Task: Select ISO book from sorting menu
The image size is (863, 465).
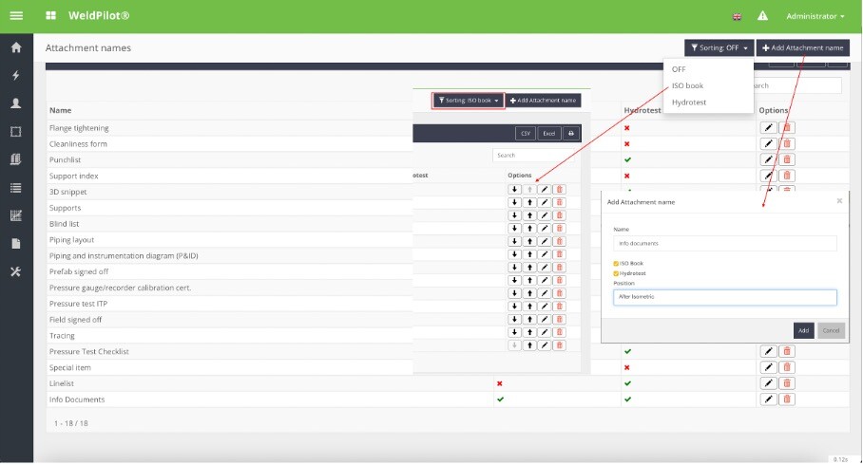Action: tap(687, 85)
